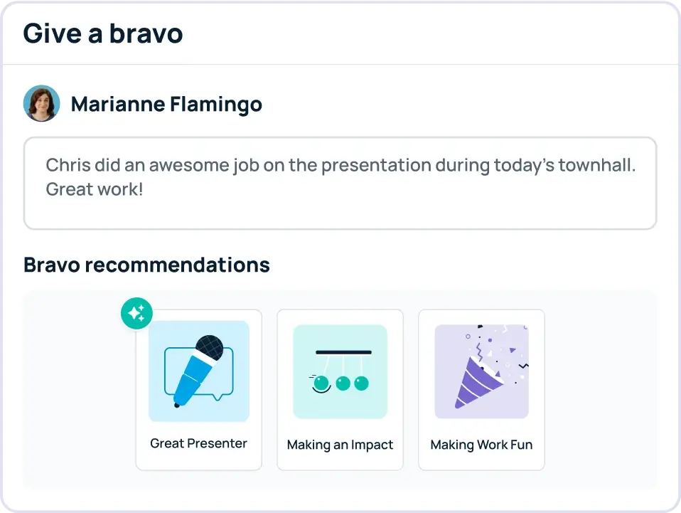The image size is (681, 513).
Task: Click empty space right of Making Work Fun card
Action: [x=601, y=389]
